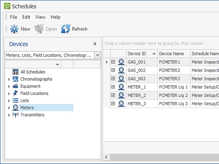Expand the GAS_003 row details

pos(113,78)
